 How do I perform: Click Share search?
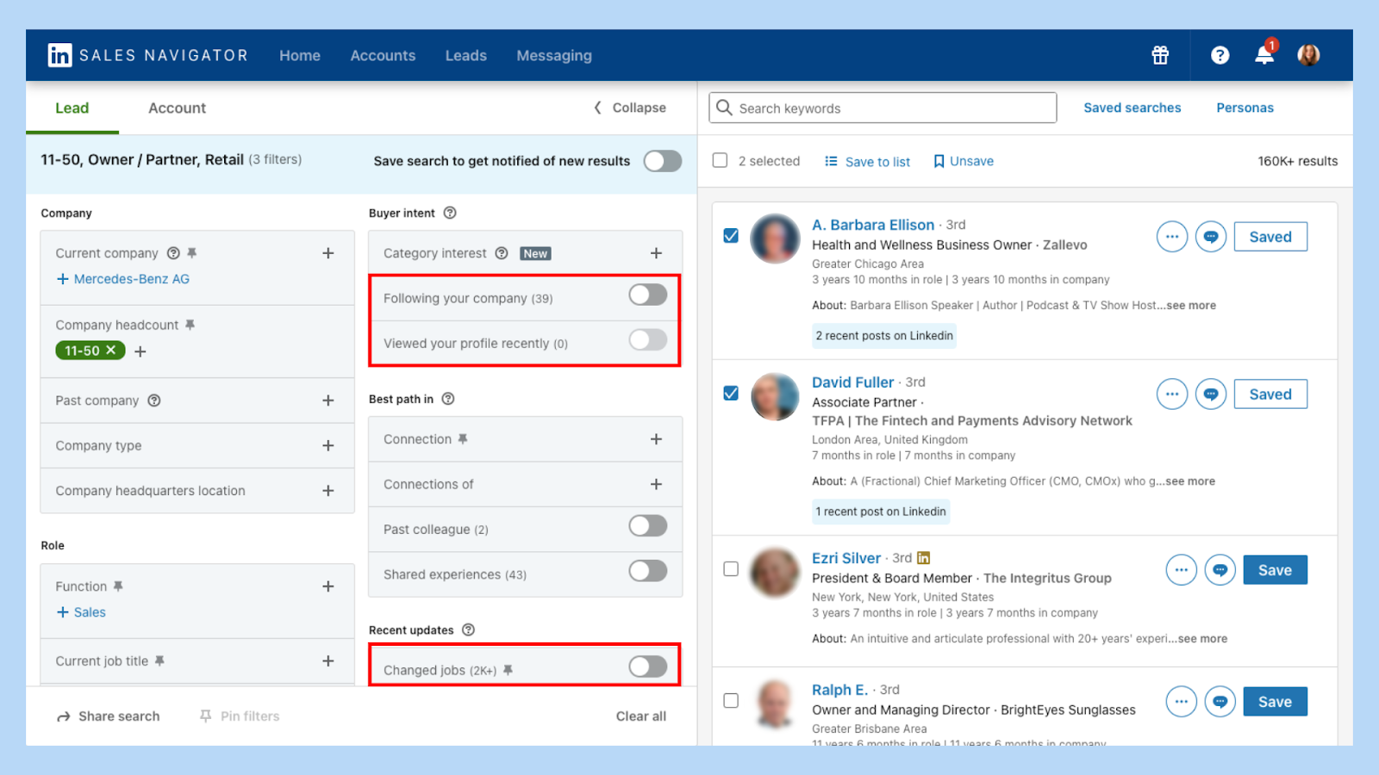pyautogui.click(x=109, y=716)
